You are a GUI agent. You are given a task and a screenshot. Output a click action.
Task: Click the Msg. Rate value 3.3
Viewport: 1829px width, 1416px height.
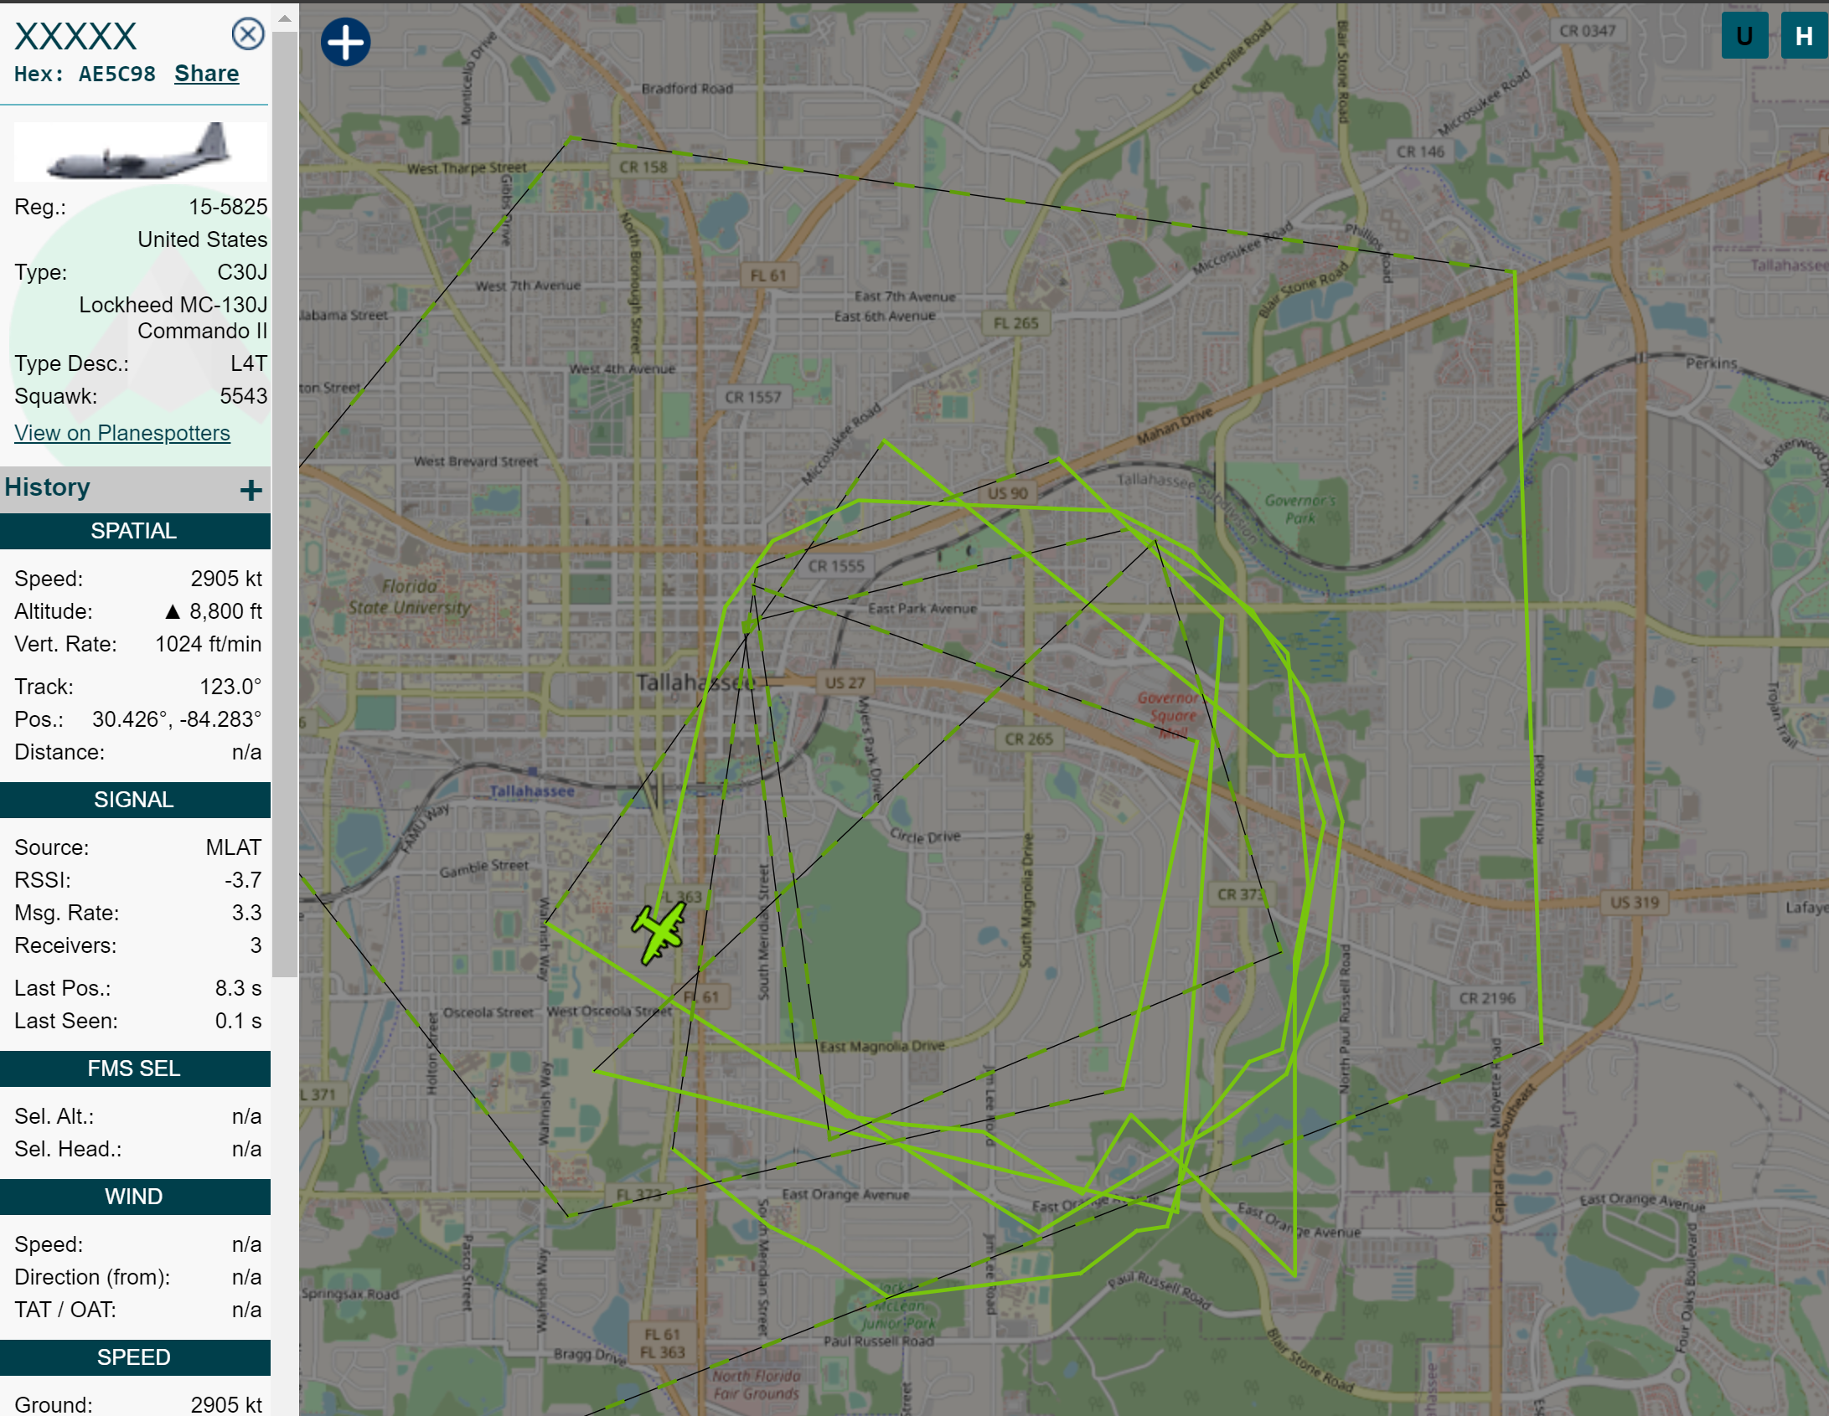(x=247, y=913)
